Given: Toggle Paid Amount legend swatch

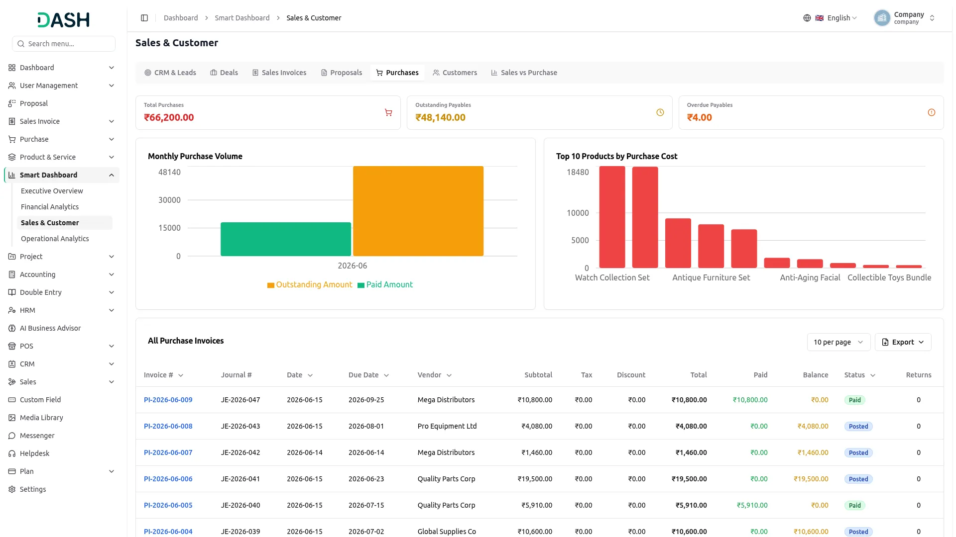Looking at the screenshot, I should (x=361, y=285).
